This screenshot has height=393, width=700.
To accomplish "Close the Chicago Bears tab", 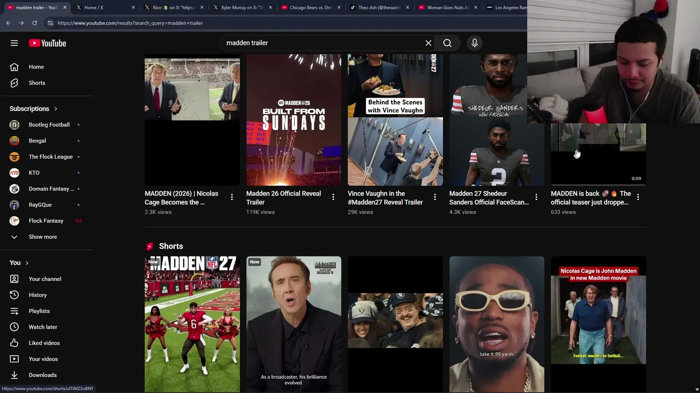I will click(339, 8).
